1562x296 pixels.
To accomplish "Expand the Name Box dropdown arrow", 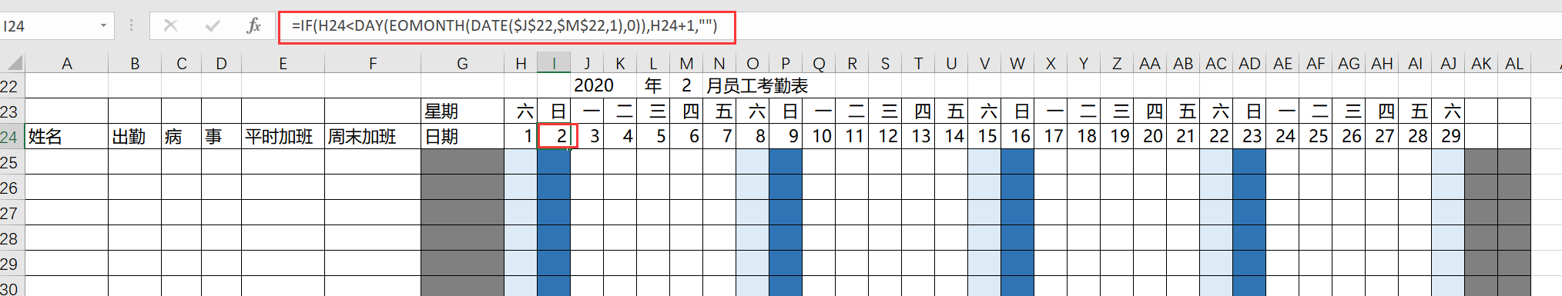I will pyautogui.click(x=103, y=26).
